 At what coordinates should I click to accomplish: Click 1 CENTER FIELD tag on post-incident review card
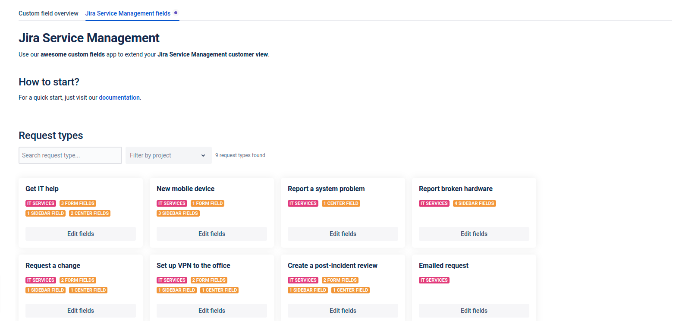(350, 290)
